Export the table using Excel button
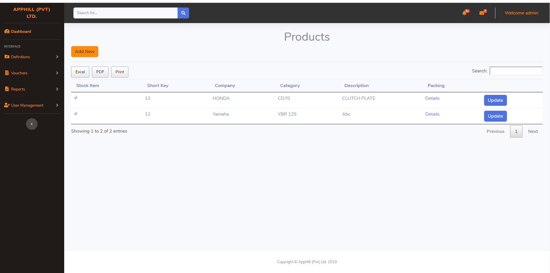550x273 pixels. (x=80, y=72)
